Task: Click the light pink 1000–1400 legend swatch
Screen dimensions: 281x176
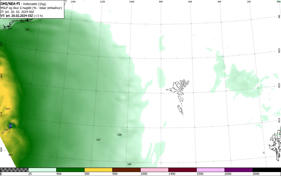Action: (155, 170)
